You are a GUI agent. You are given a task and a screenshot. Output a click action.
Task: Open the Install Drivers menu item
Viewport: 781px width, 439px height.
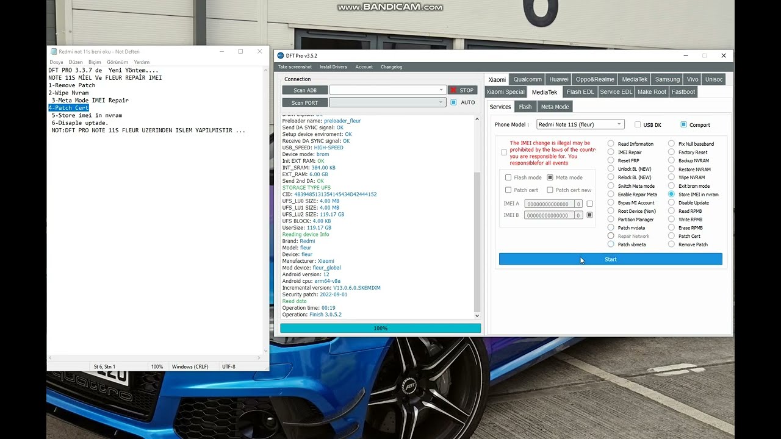click(333, 67)
